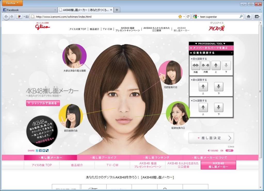
Task: Select the 推し面メーカー pink tab
Action: (51, 157)
